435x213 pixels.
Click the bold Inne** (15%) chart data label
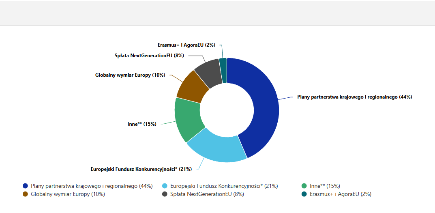142,124
